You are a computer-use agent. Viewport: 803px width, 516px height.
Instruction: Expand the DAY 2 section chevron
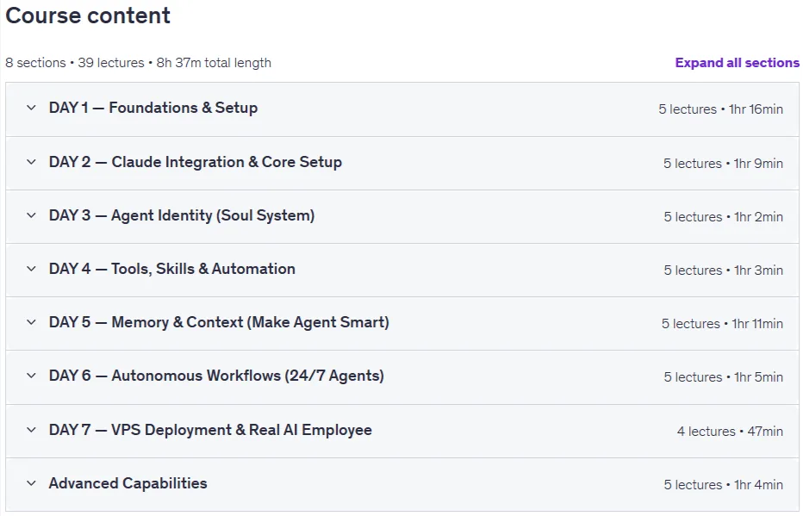pyautogui.click(x=31, y=162)
